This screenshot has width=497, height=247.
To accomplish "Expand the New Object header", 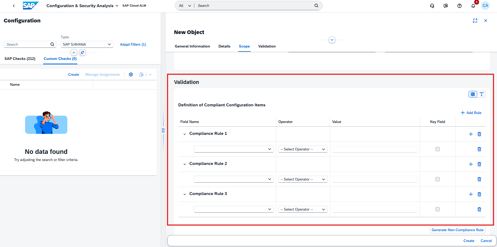I will (332, 40).
